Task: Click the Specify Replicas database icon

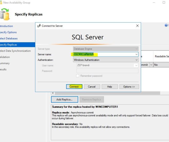Action: [5, 14]
